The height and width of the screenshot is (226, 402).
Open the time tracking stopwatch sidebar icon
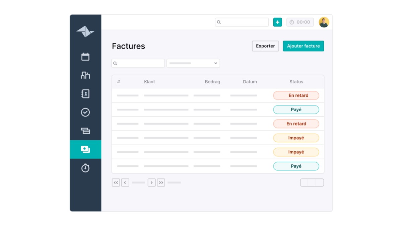point(85,168)
